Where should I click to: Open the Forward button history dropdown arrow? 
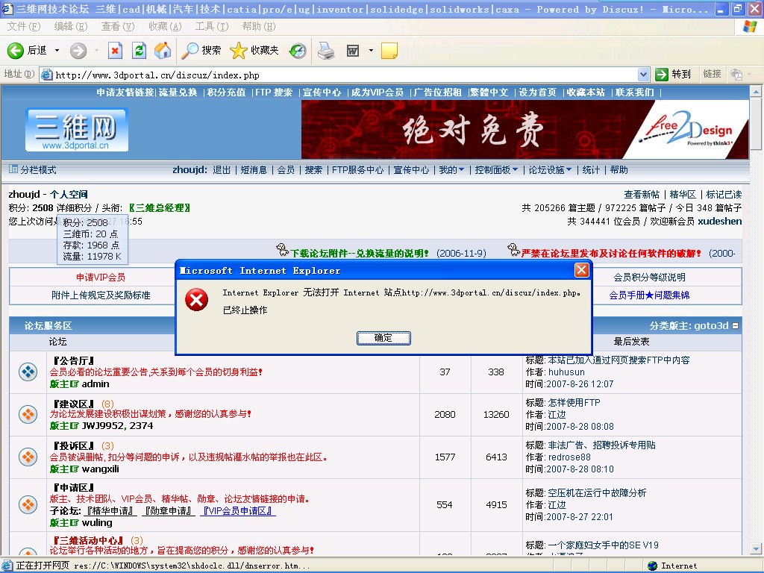(x=96, y=50)
